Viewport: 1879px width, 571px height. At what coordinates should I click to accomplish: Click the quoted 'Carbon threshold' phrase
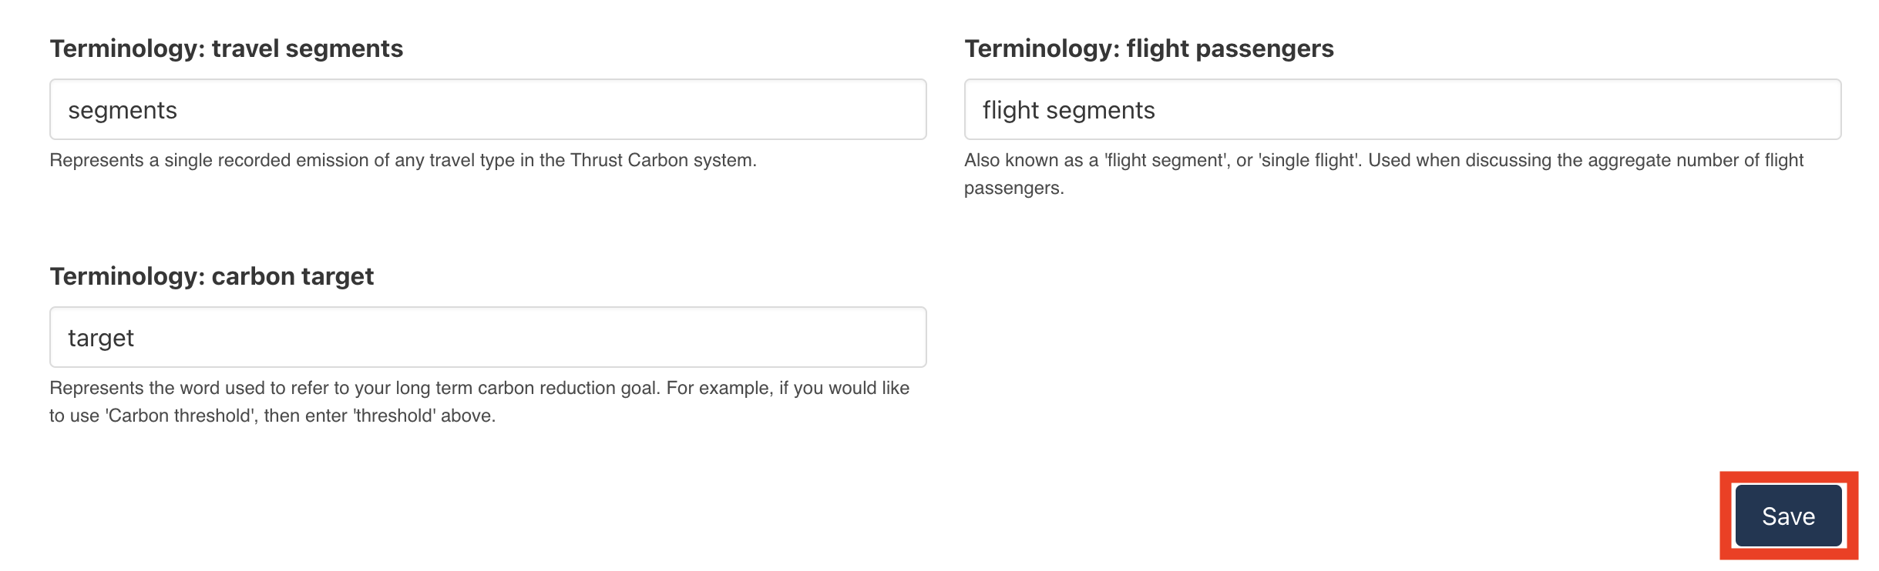177,416
